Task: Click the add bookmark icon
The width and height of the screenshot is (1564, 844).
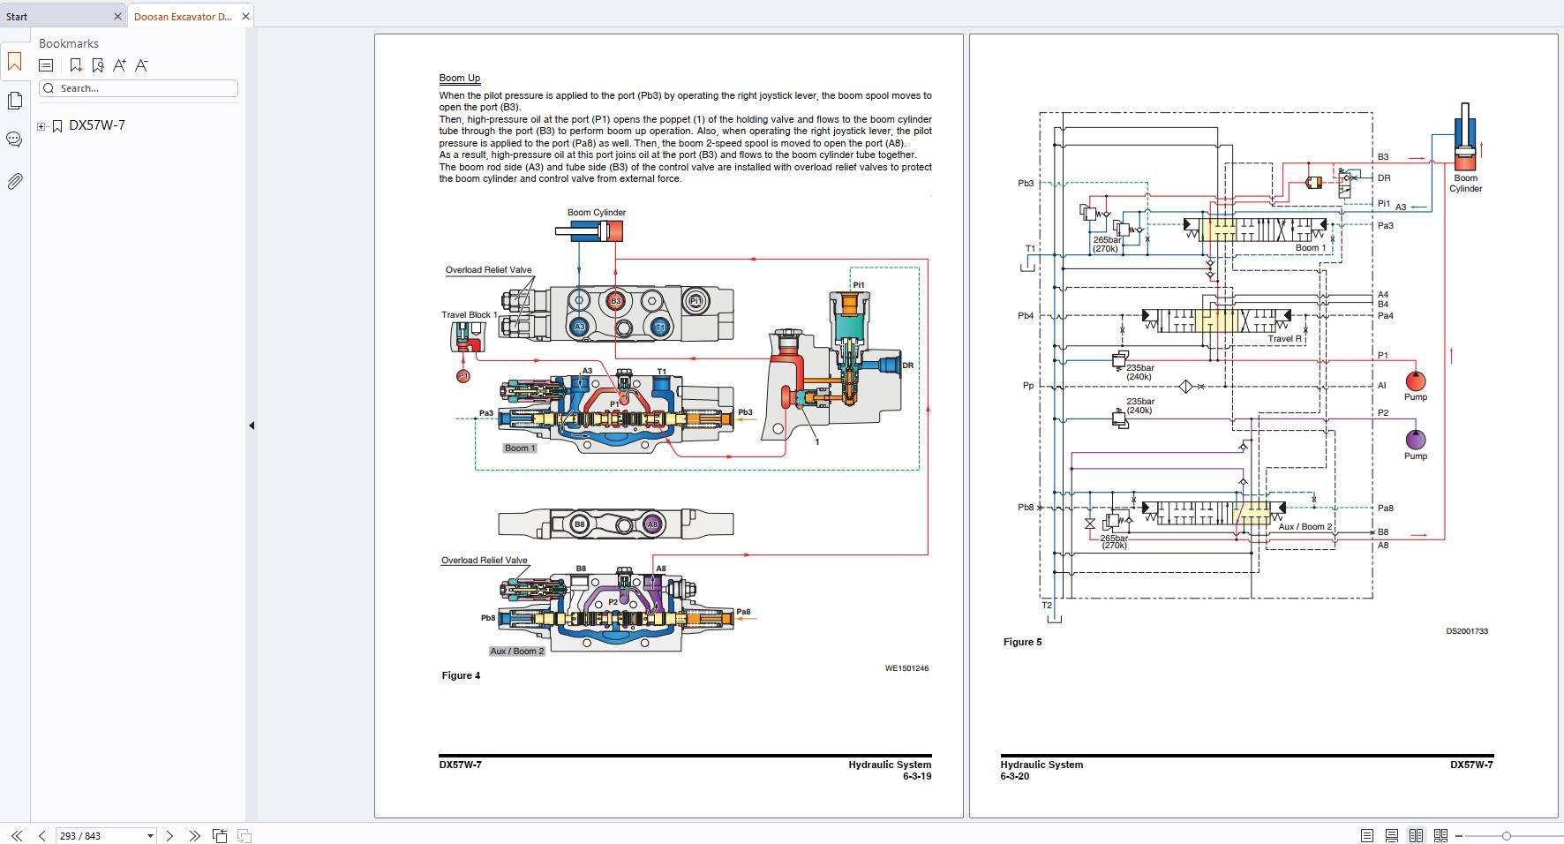Action: [x=75, y=65]
